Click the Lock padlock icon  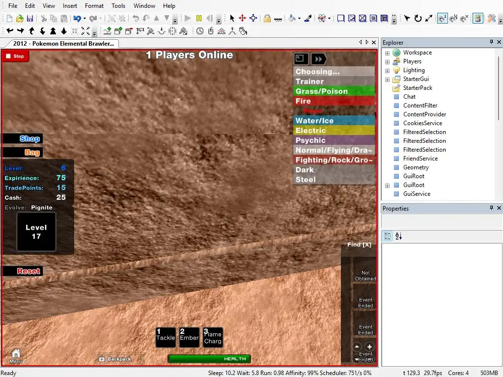(x=267, y=18)
